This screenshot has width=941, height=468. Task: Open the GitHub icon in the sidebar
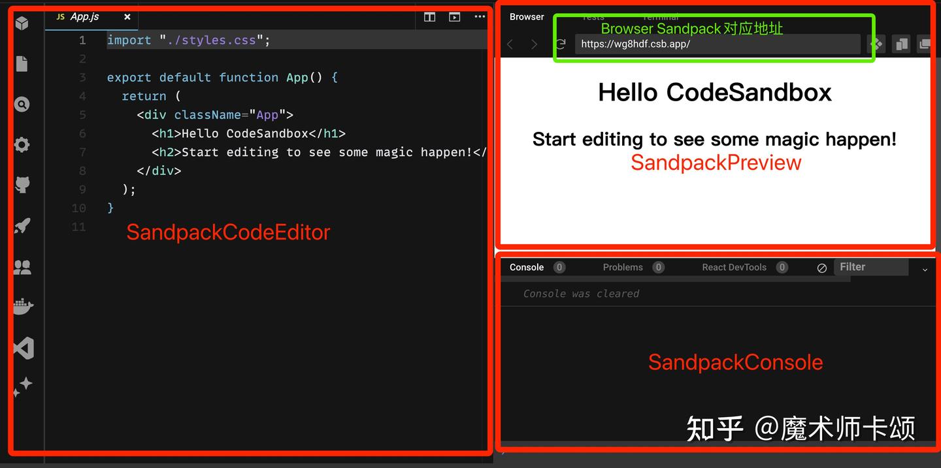[22, 185]
